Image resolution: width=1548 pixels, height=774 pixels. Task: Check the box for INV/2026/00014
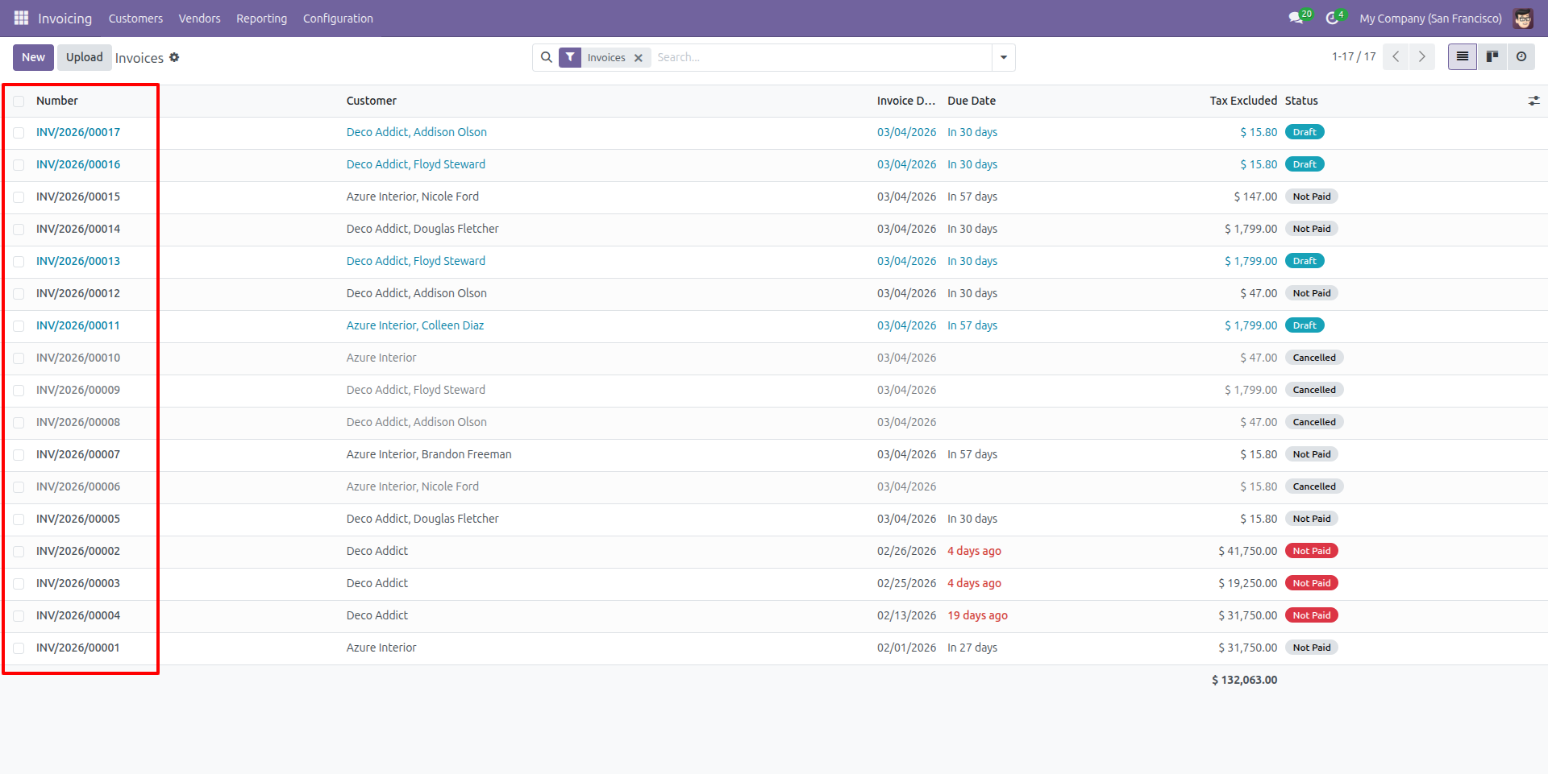pyautogui.click(x=19, y=230)
